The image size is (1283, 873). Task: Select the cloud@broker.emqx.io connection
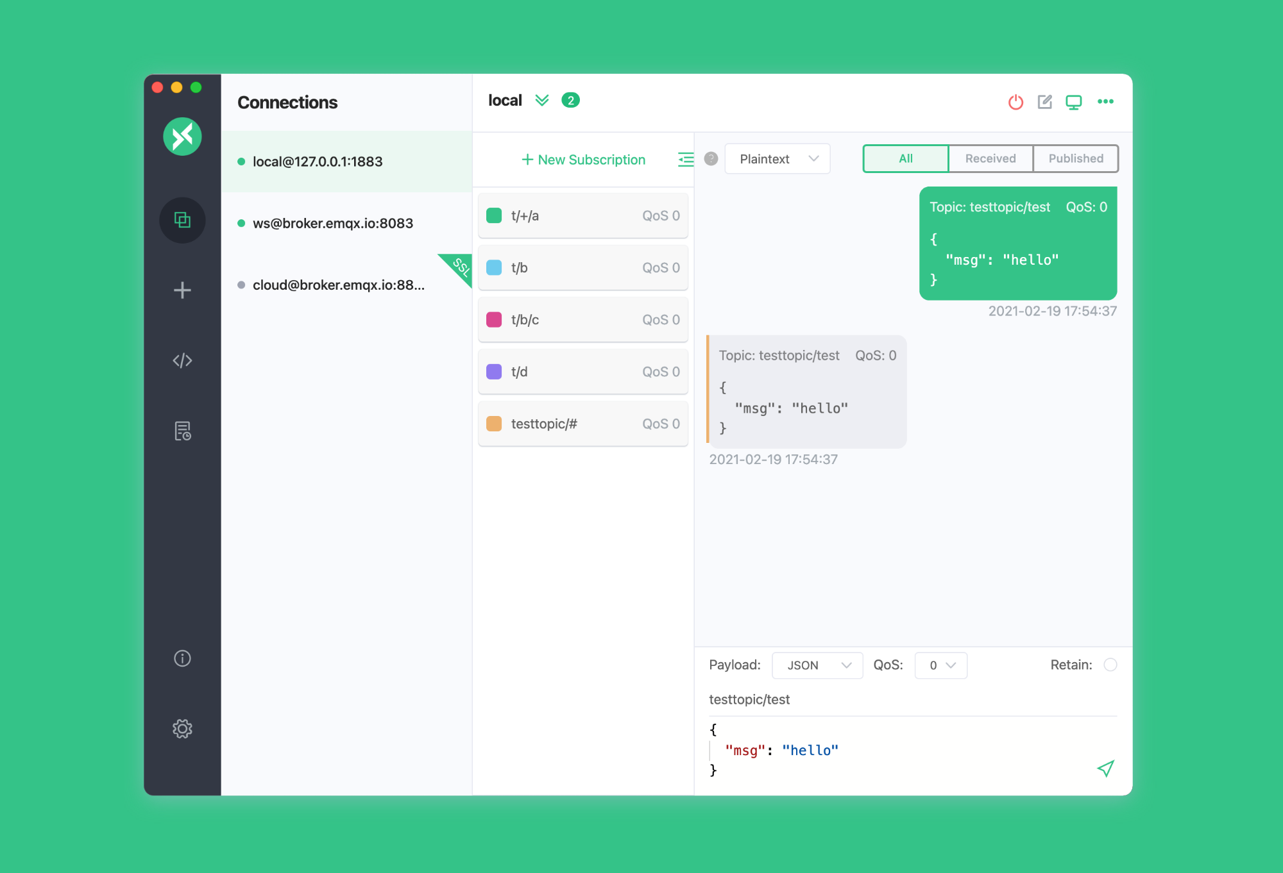(346, 285)
